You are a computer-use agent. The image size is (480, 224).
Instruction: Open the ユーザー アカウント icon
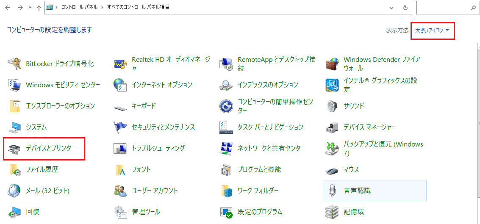coord(120,191)
